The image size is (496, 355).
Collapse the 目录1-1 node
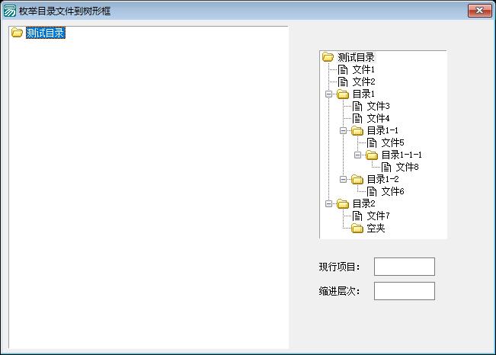coord(343,131)
